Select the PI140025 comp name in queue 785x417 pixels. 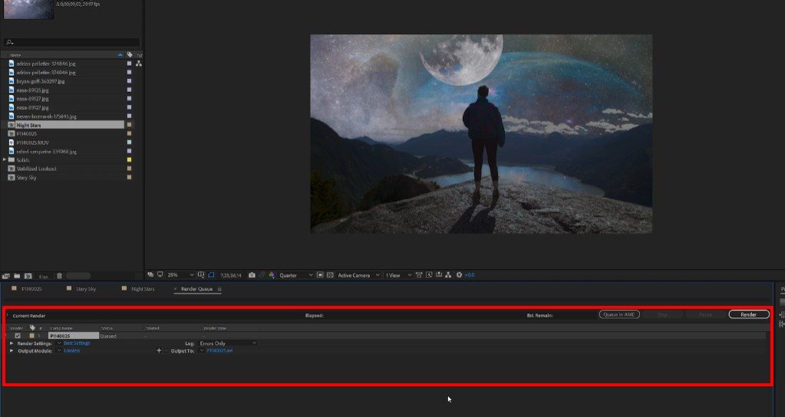point(73,336)
